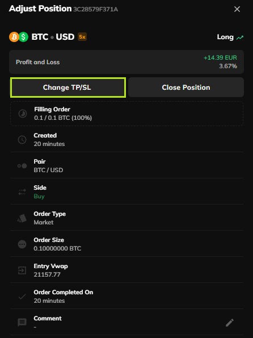The width and height of the screenshot is (253, 338).
Task: Click the 5x leverage badge
Action: (x=82, y=37)
